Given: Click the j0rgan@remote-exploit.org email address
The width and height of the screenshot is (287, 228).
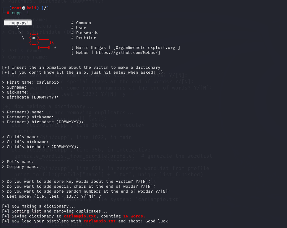Looking at the screenshot, I should [144, 48].
